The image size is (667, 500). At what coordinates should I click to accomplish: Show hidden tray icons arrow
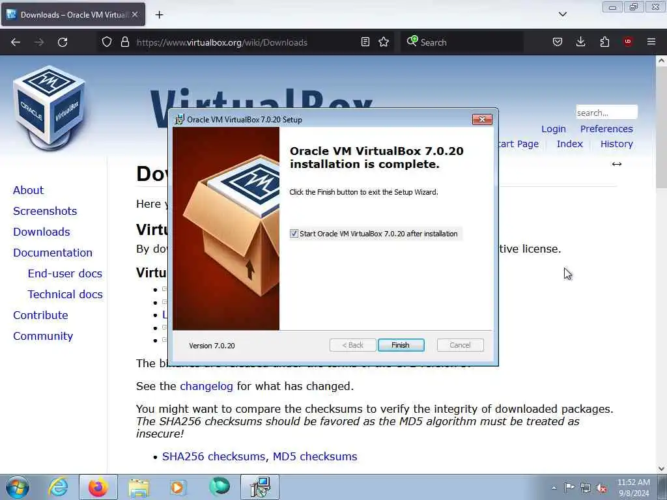click(554, 488)
